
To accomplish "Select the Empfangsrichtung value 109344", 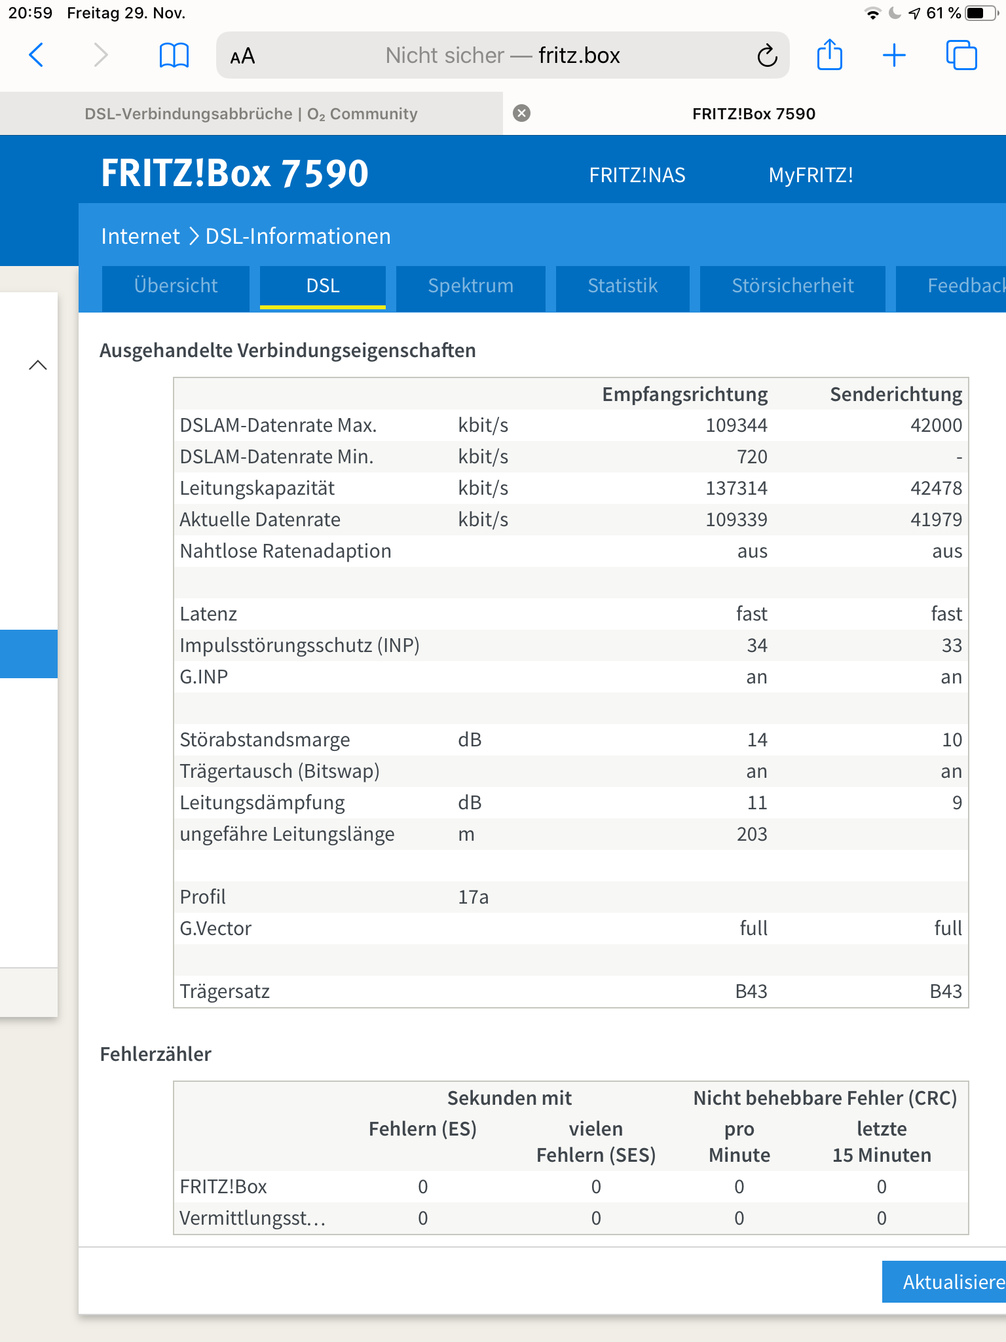I will coord(736,425).
